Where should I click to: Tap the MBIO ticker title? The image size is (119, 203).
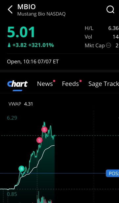pos(27,7)
